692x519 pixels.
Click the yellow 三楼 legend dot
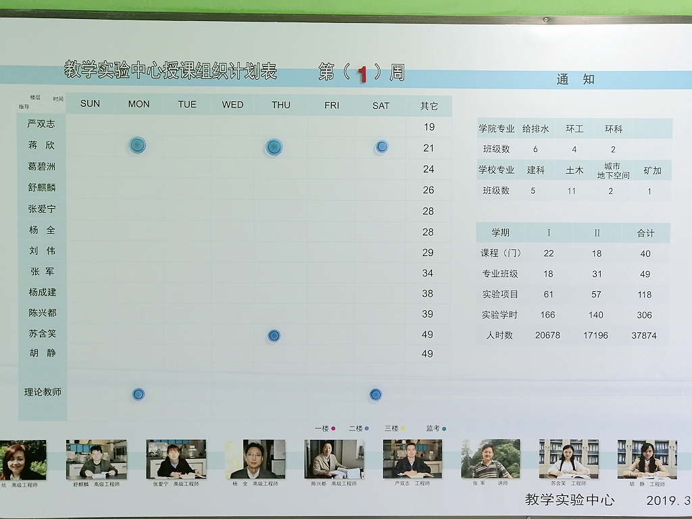403,428
